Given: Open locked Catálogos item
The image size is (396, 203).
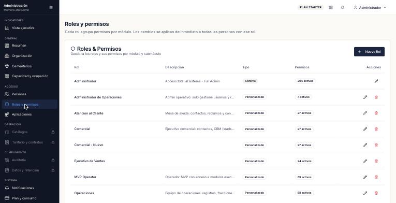Looking at the screenshot, I should (x=30, y=132).
